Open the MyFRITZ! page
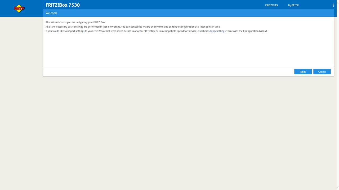 [293, 5]
